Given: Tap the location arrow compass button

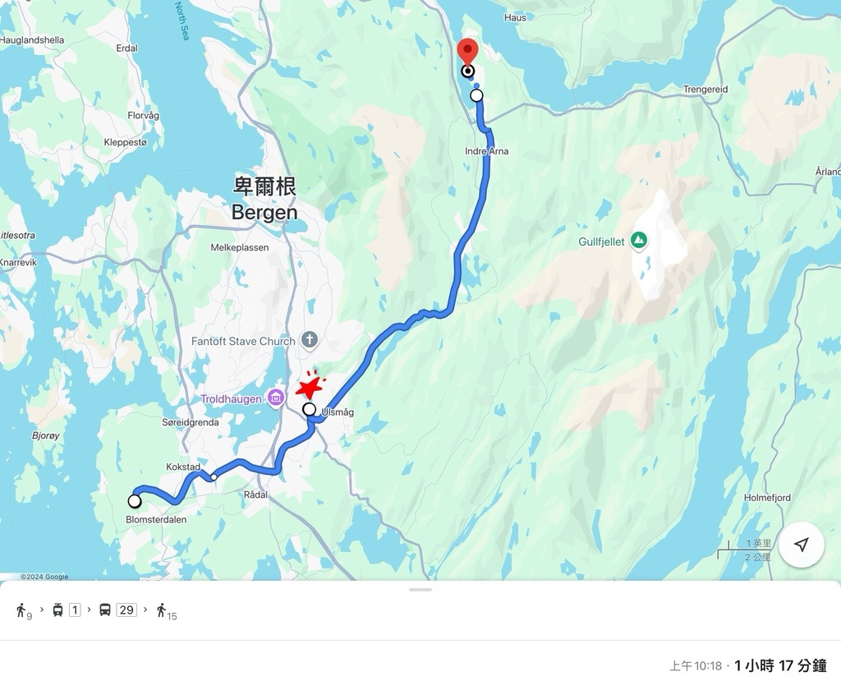Looking at the screenshot, I should coord(802,545).
